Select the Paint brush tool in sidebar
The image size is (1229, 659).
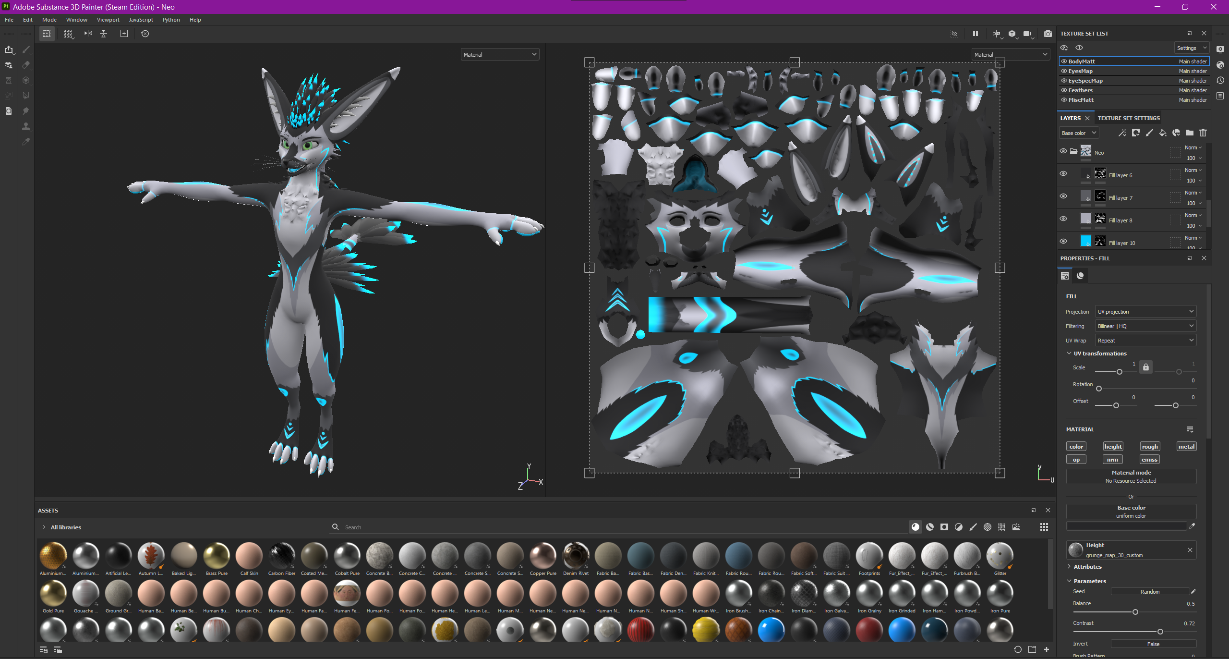(26, 49)
